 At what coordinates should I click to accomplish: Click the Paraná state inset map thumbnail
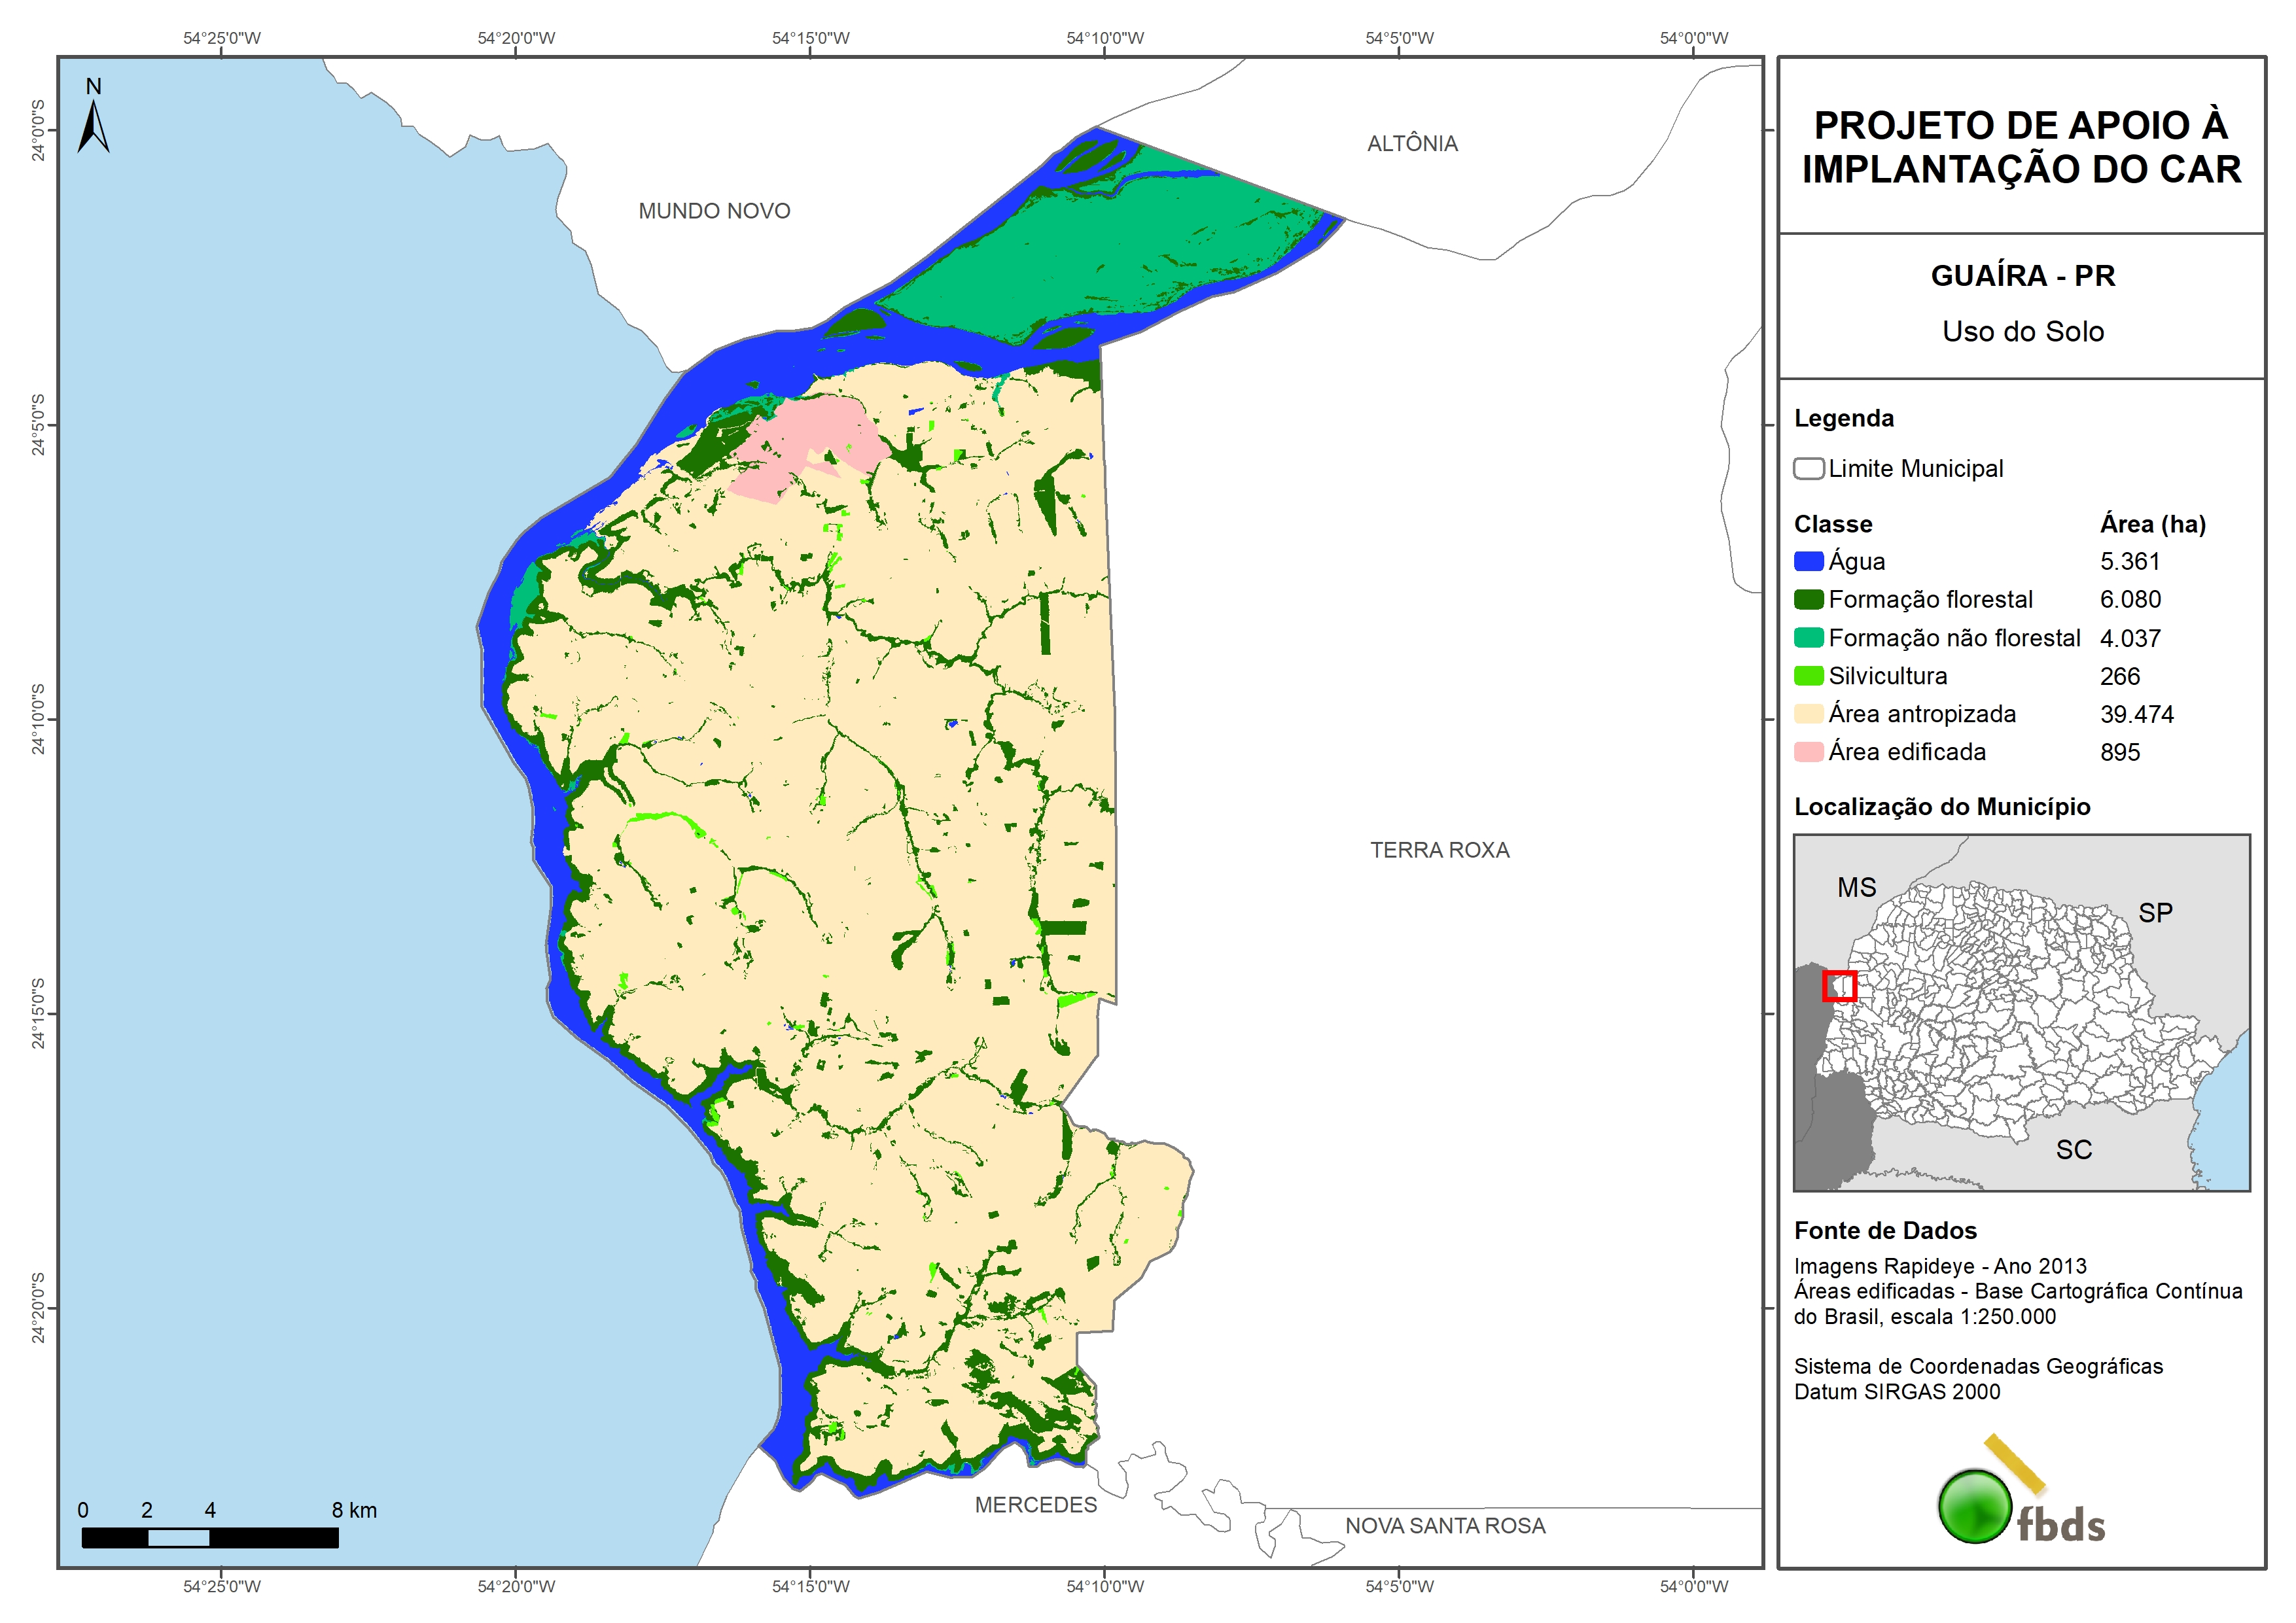[2021, 1012]
